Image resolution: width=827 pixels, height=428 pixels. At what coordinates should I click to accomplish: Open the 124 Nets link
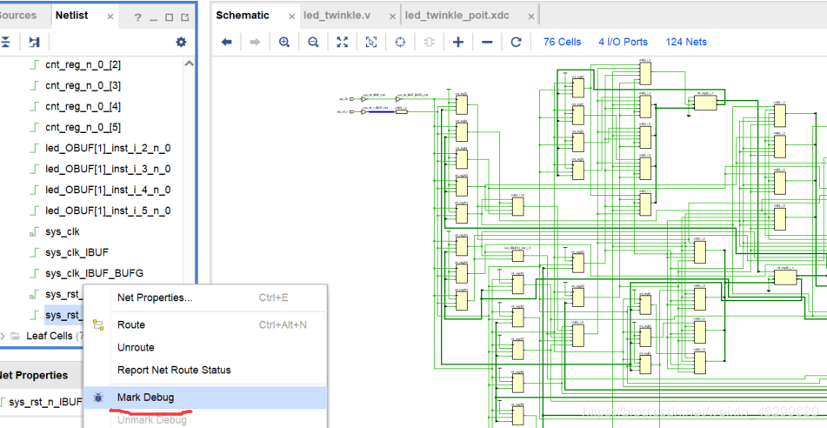[686, 43]
